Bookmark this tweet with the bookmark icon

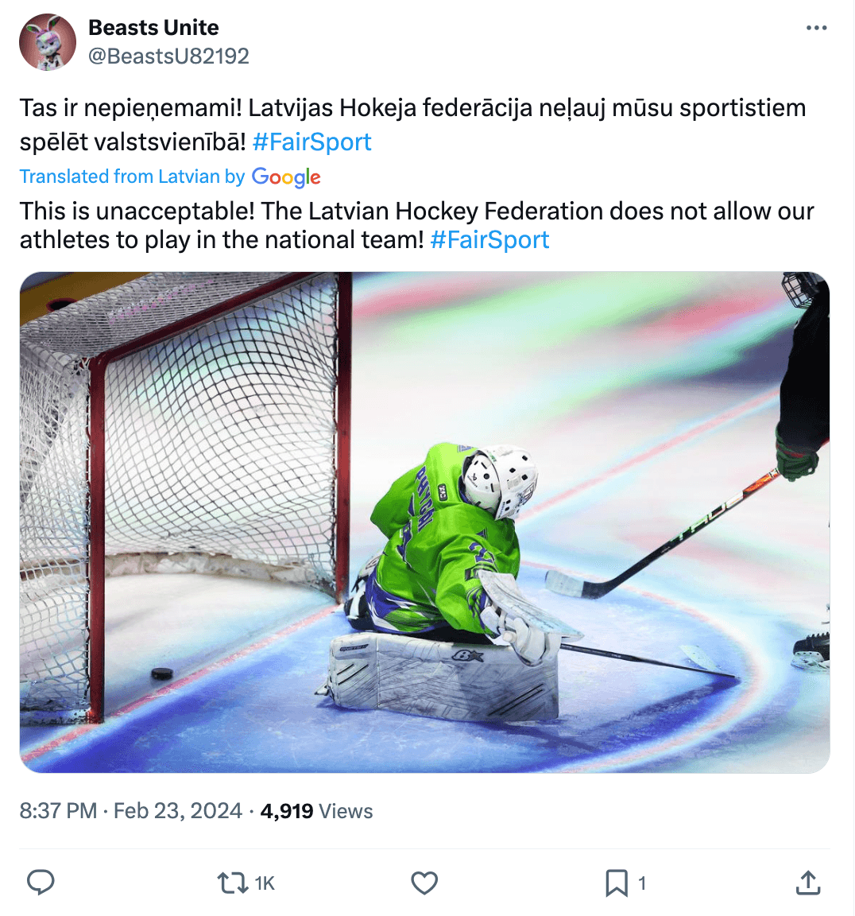616,883
